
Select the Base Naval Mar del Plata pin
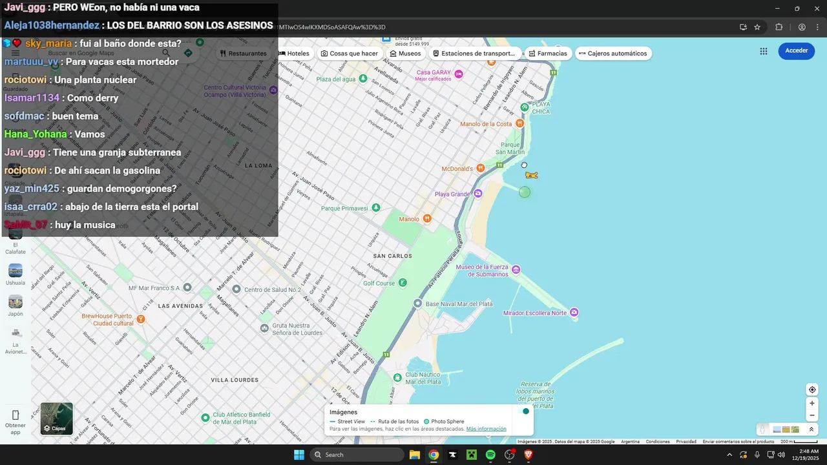[418, 303]
